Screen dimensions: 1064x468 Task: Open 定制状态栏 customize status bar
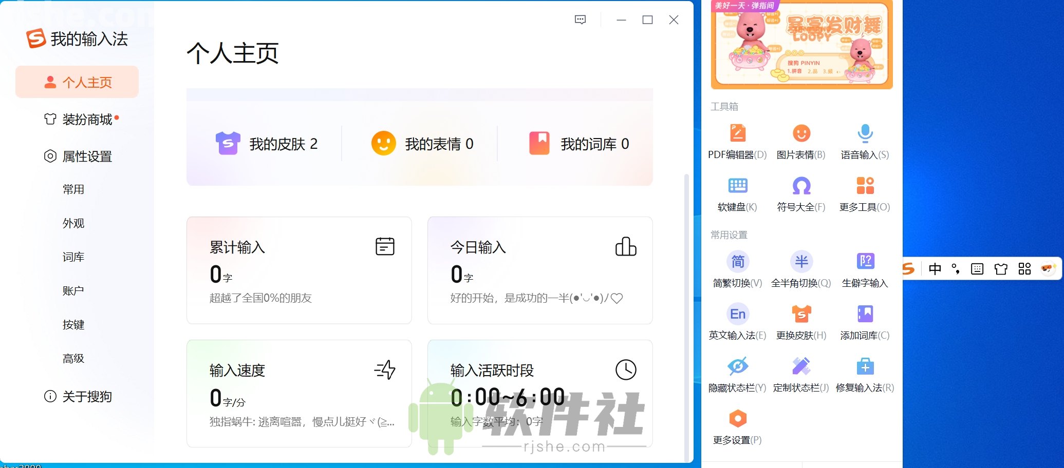[x=801, y=375]
